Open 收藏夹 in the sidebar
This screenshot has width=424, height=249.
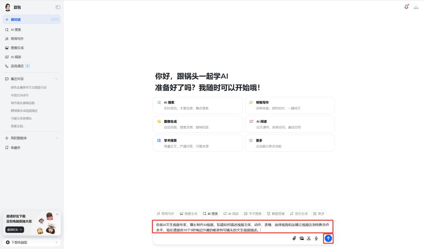[x=16, y=148]
